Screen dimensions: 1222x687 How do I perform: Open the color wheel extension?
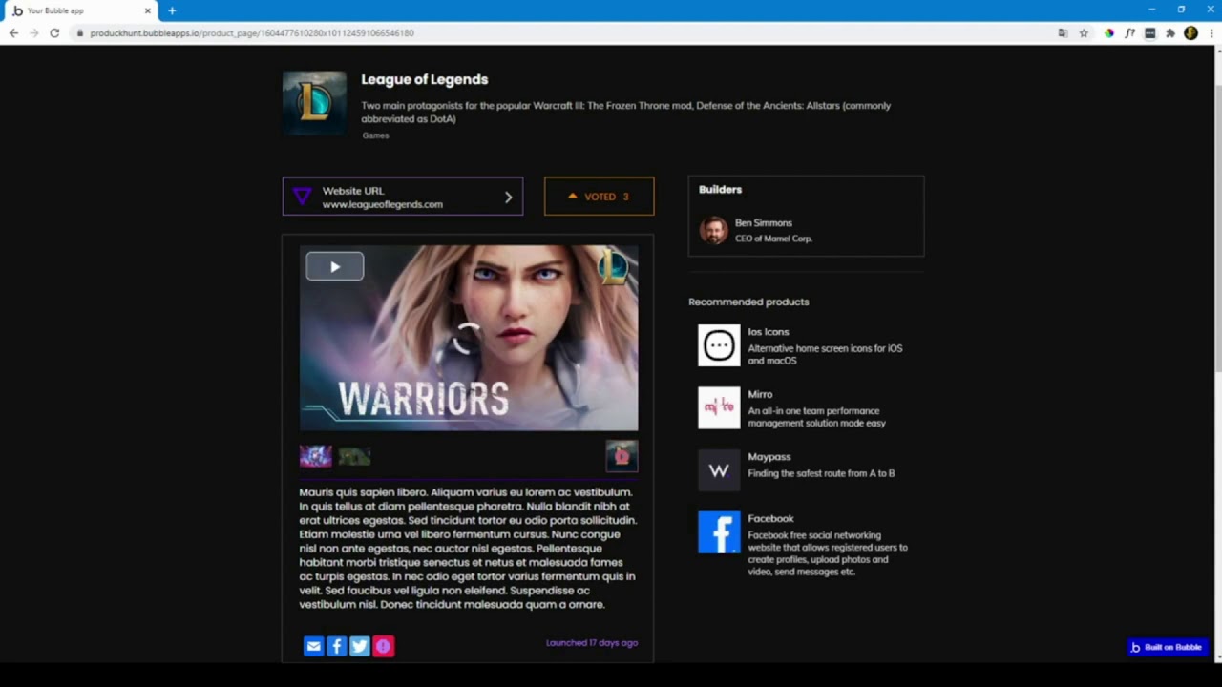pyautogui.click(x=1108, y=33)
